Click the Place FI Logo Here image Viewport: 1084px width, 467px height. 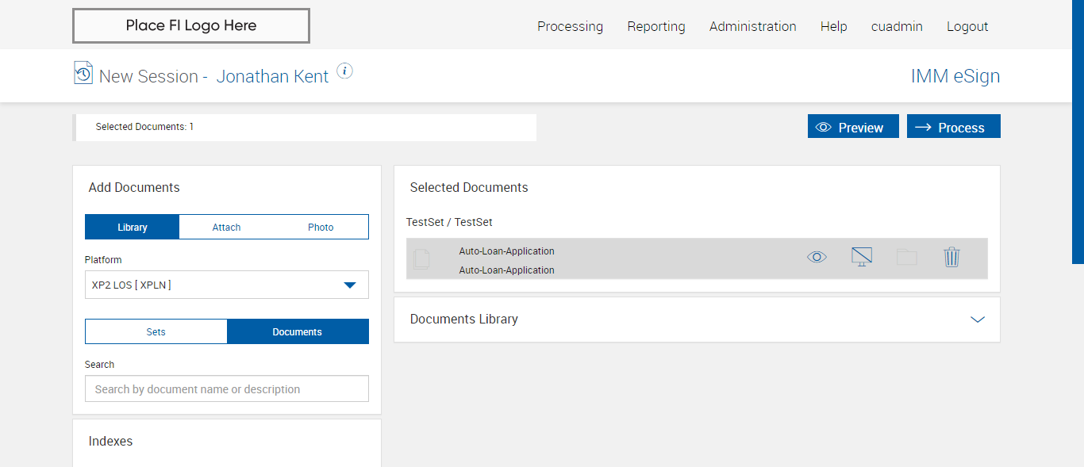coord(191,26)
